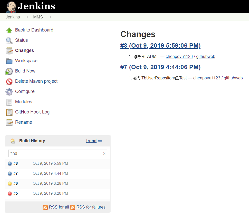This screenshot has width=249, height=218.
Task: Open Modules from the sidebar
Action: point(24,102)
